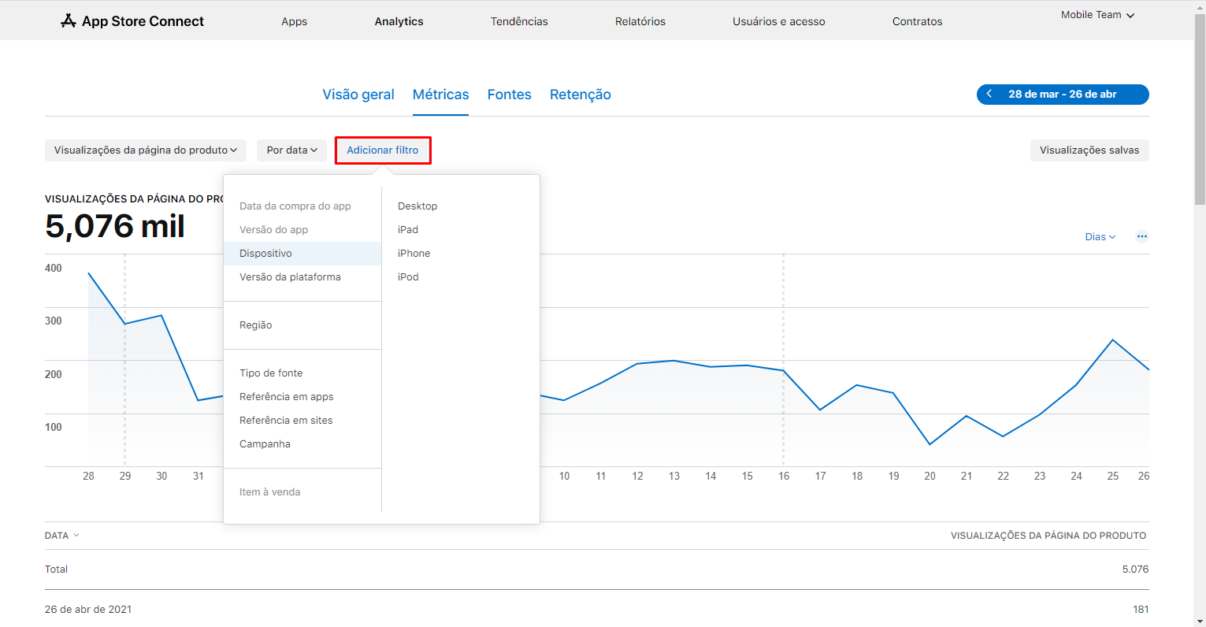Open the Retenção tab
The image size is (1206, 627).
pos(580,95)
